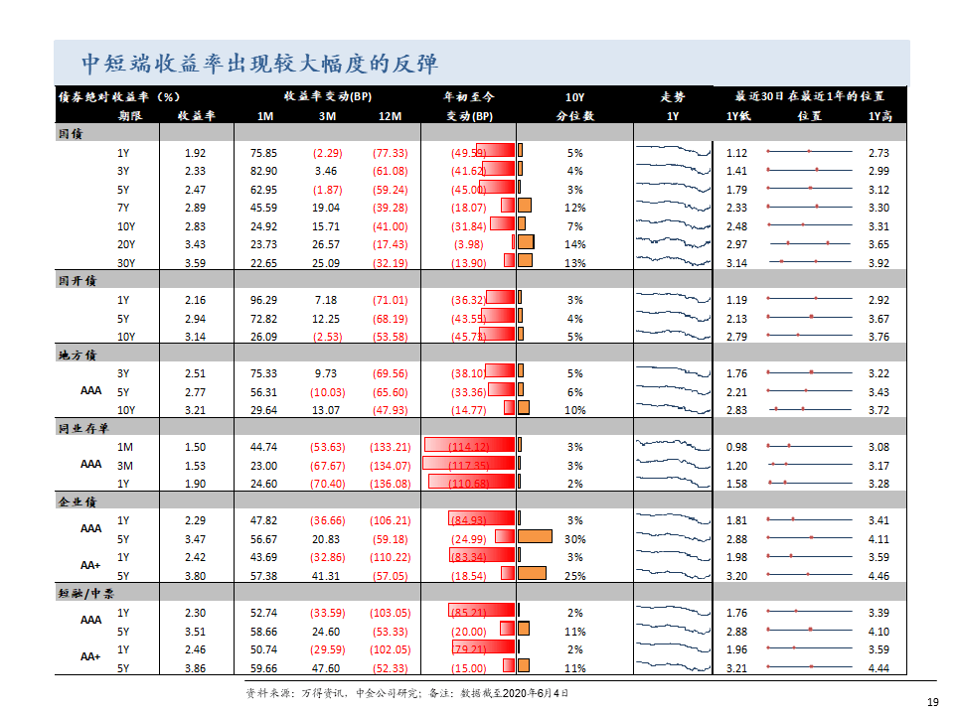Select the 1Y high value 4.46
This screenshot has width=954, height=715.
coord(878,576)
